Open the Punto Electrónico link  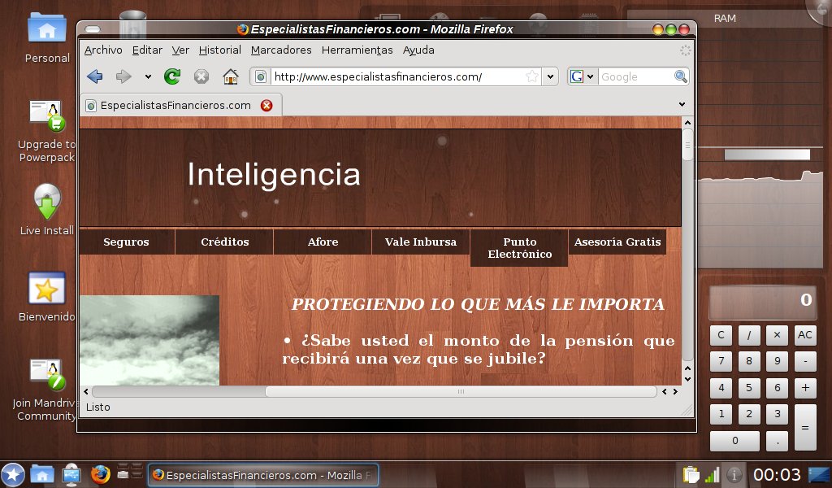pyautogui.click(x=519, y=248)
